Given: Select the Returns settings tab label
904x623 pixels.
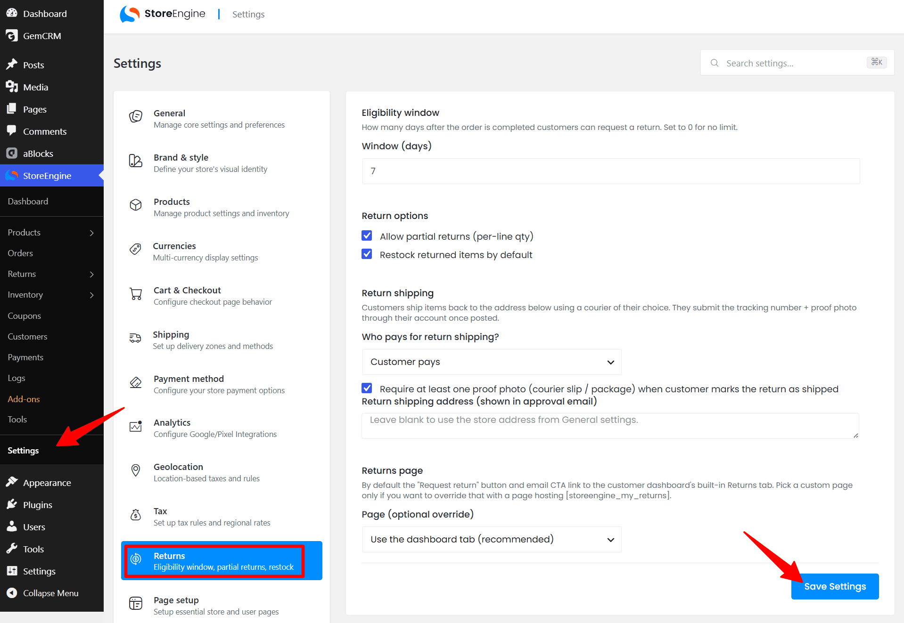Looking at the screenshot, I should 169,556.
